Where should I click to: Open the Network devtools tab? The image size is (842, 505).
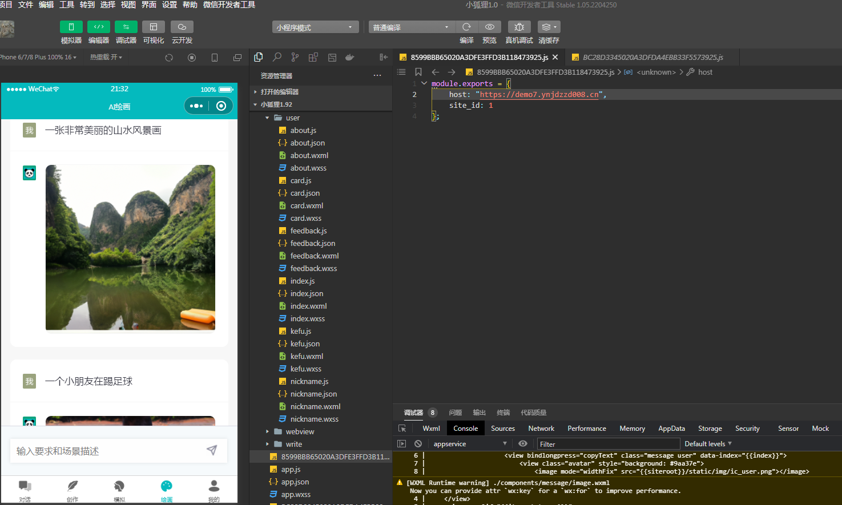click(541, 429)
